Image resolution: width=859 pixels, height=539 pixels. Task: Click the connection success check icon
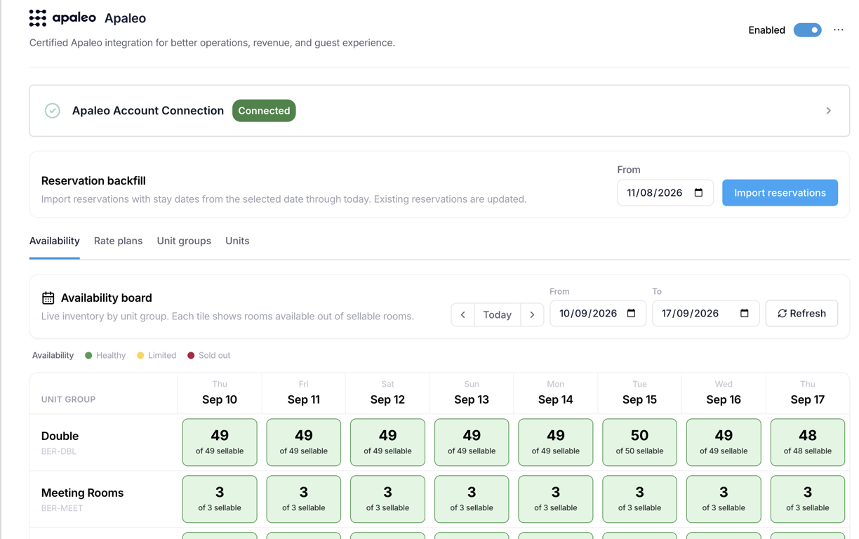tap(53, 111)
